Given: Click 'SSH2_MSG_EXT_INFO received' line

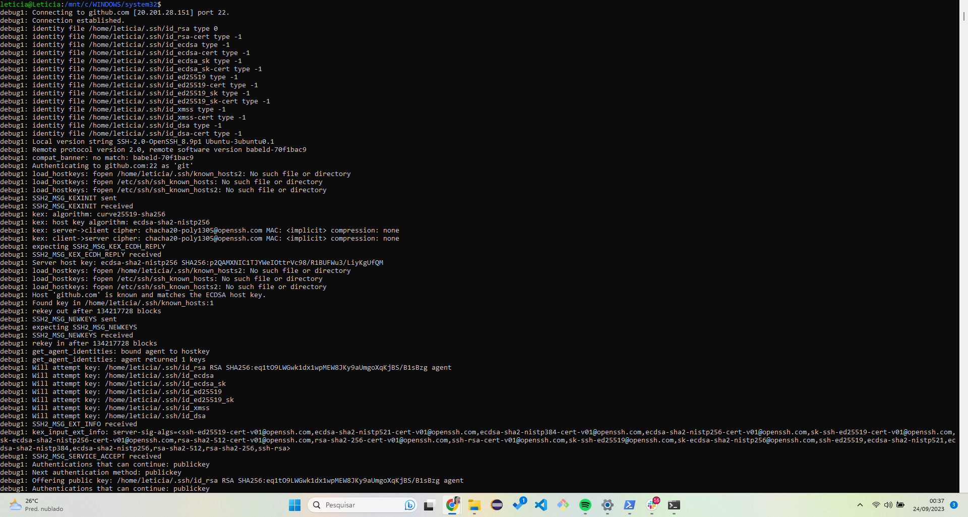Looking at the screenshot, I should pyautogui.click(x=69, y=424).
